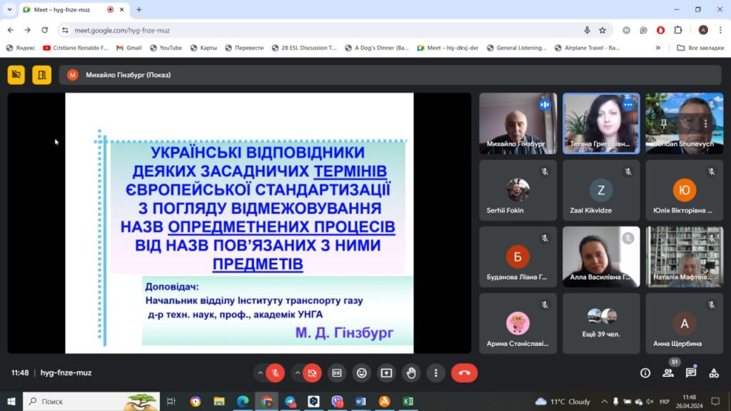Show the participants list

[668, 372]
